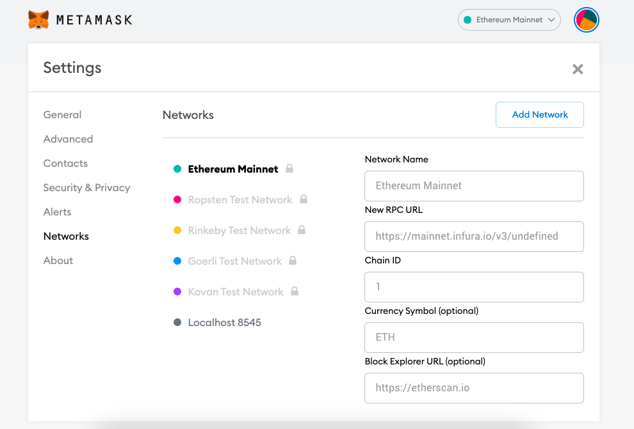Click the Network Name label
The height and width of the screenshot is (429, 634).
click(396, 159)
